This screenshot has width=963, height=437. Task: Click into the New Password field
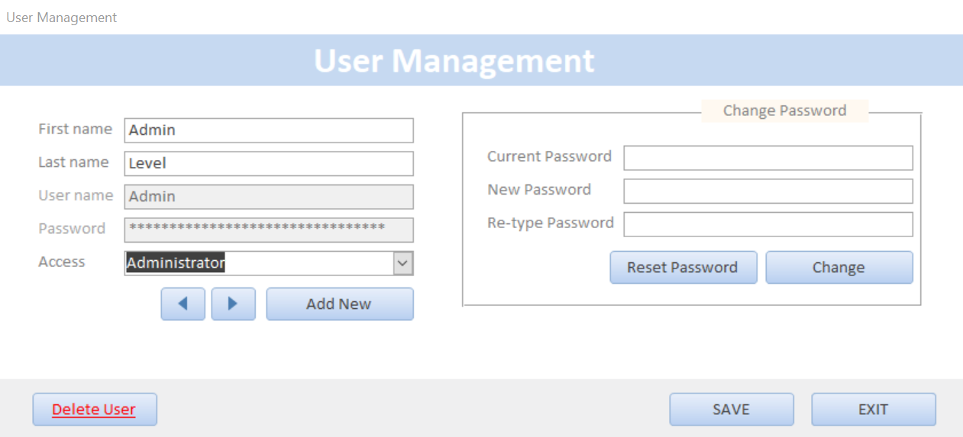(767, 191)
